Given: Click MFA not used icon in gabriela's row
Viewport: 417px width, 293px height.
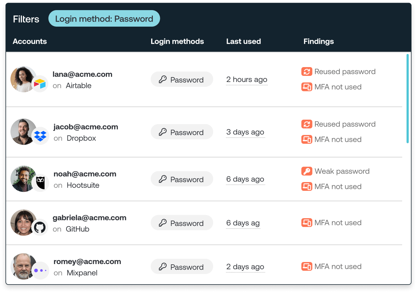Looking at the screenshot, I should tap(306, 223).
